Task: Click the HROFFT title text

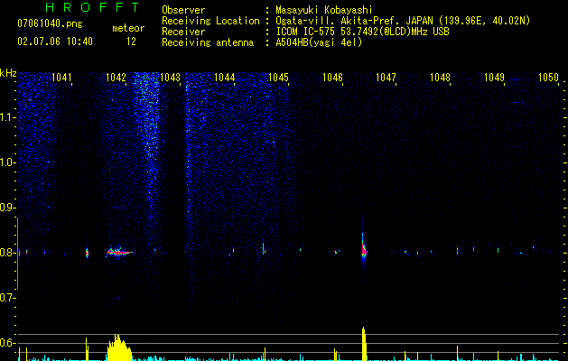Action: click(92, 7)
